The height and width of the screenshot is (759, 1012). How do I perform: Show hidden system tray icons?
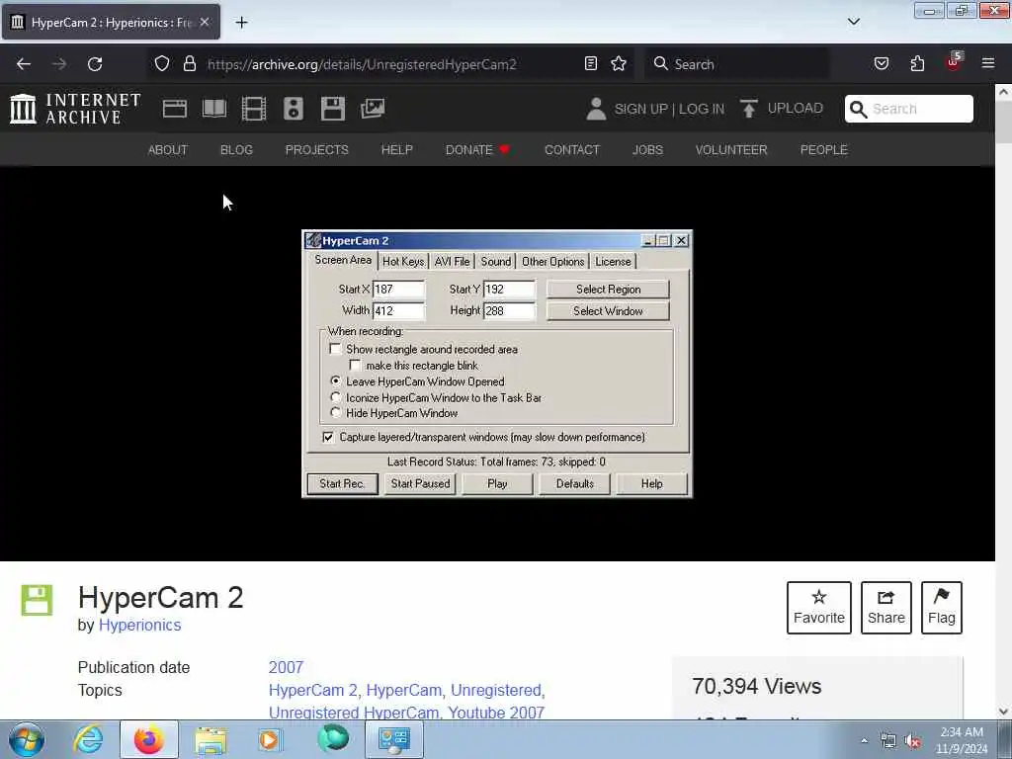[864, 741]
